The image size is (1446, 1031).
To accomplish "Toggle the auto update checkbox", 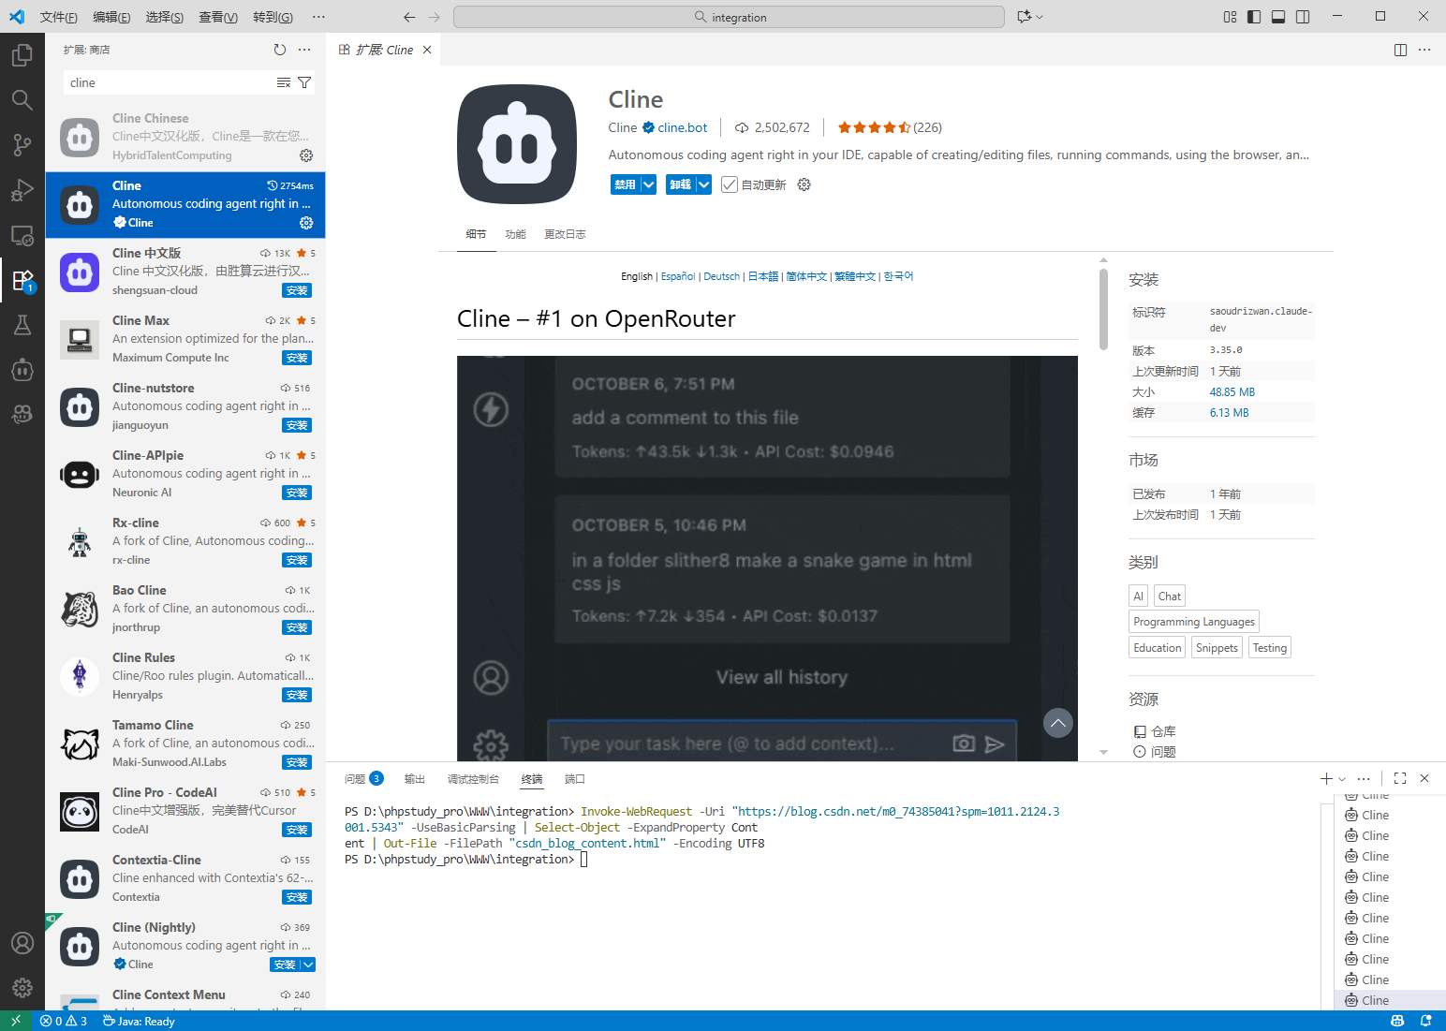I will click(730, 184).
